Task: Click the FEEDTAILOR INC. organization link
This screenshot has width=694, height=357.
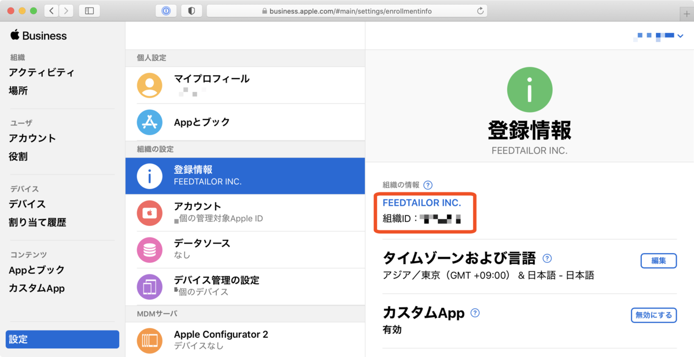Action: coord(422,203)
